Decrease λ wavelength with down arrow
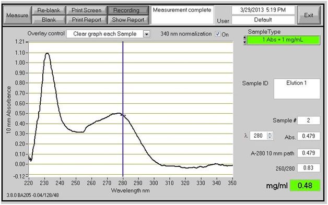 (x=270, y=138)
